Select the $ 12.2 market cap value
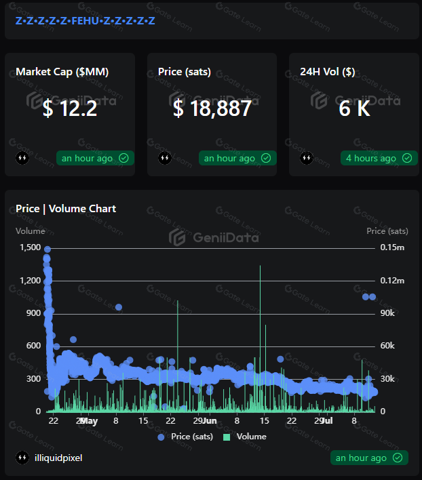This screenshot has height=480, width=422. pyautogui.click(x=70, y=108)
